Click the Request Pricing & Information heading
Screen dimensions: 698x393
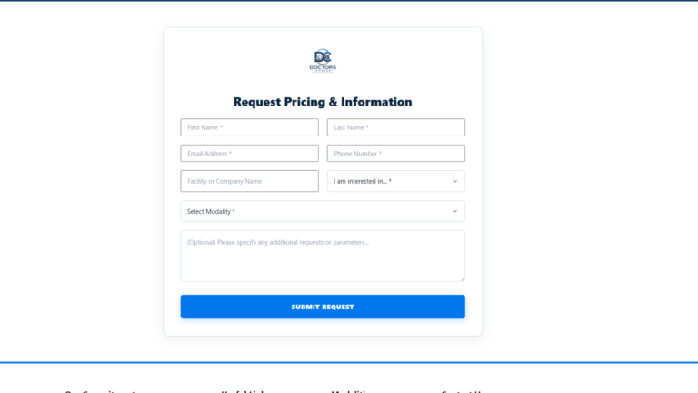[323, 102]
